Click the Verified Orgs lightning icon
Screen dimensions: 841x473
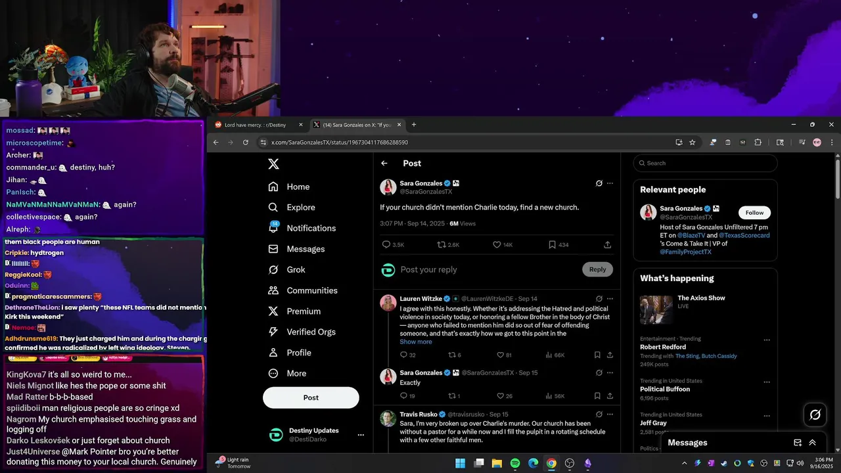pos(273,332)
